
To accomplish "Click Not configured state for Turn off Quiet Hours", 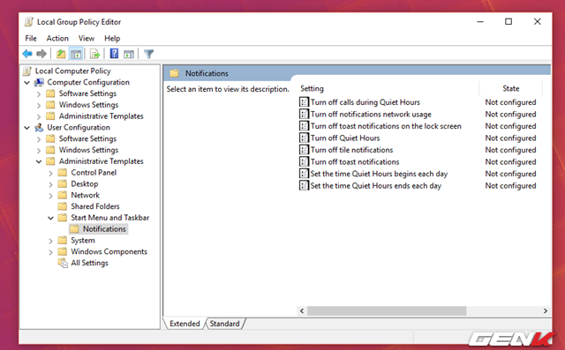I will pos(510,138).
